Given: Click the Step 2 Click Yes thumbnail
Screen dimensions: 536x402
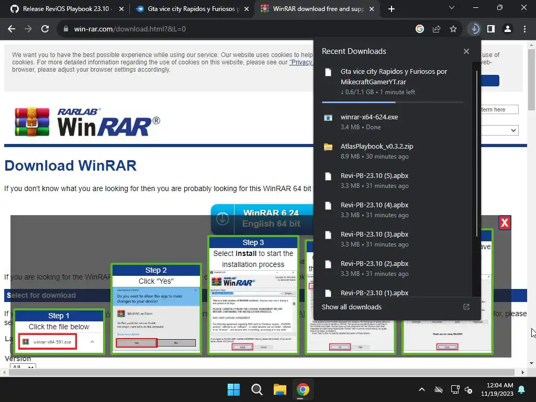Looking at the screenshot, I should 156,308.
